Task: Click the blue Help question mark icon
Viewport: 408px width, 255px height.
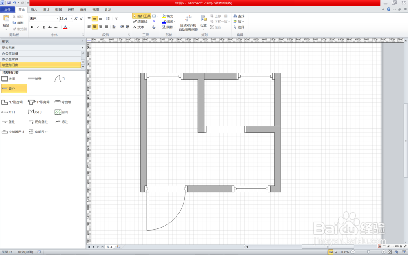Action: 388,9
